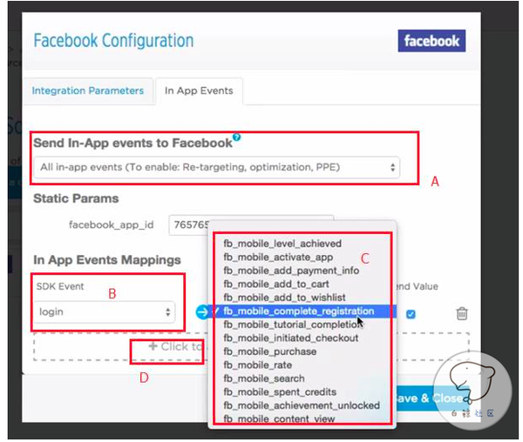Click the help icon beside Send In-App events
This screenshot has height=442, width=523.
[236, 137]
